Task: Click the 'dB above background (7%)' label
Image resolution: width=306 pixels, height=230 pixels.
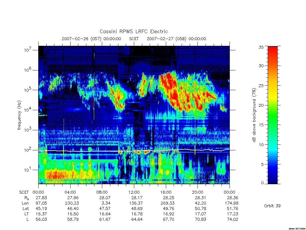Action: (254, 115)
